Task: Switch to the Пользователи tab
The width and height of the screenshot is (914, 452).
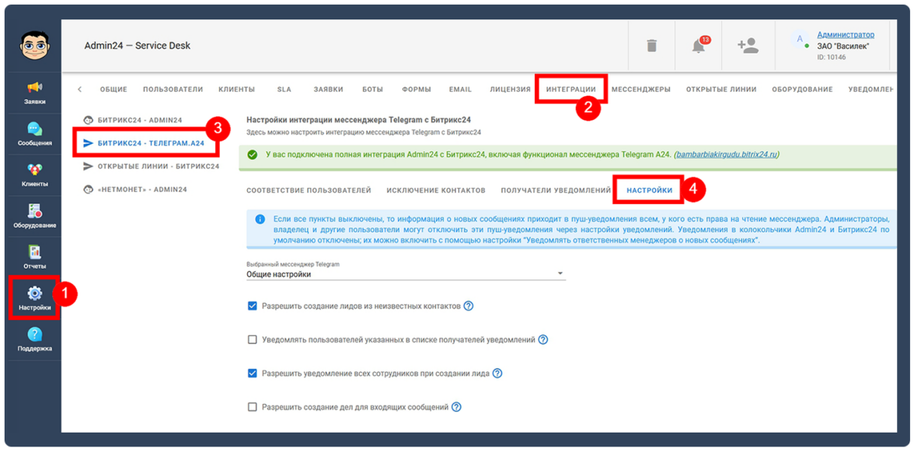Action: (173, 89)
